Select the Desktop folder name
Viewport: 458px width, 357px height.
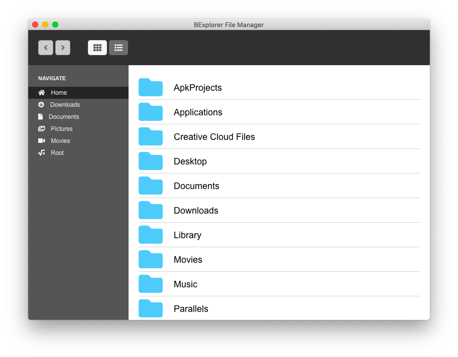[x=190, y=161]
